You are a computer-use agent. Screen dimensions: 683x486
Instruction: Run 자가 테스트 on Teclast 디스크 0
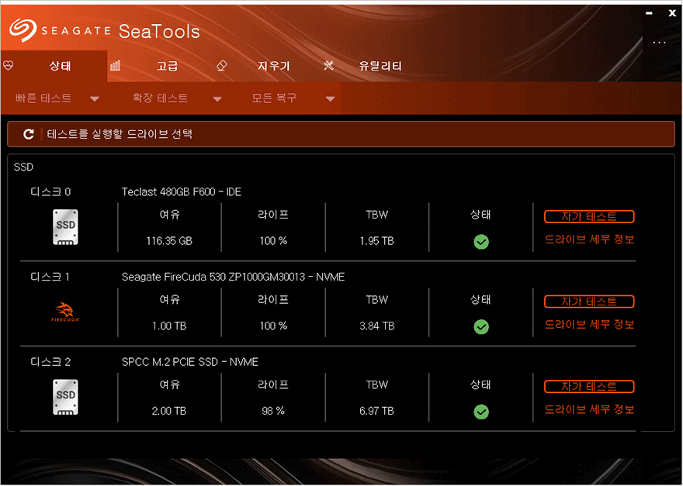point(589,216)
